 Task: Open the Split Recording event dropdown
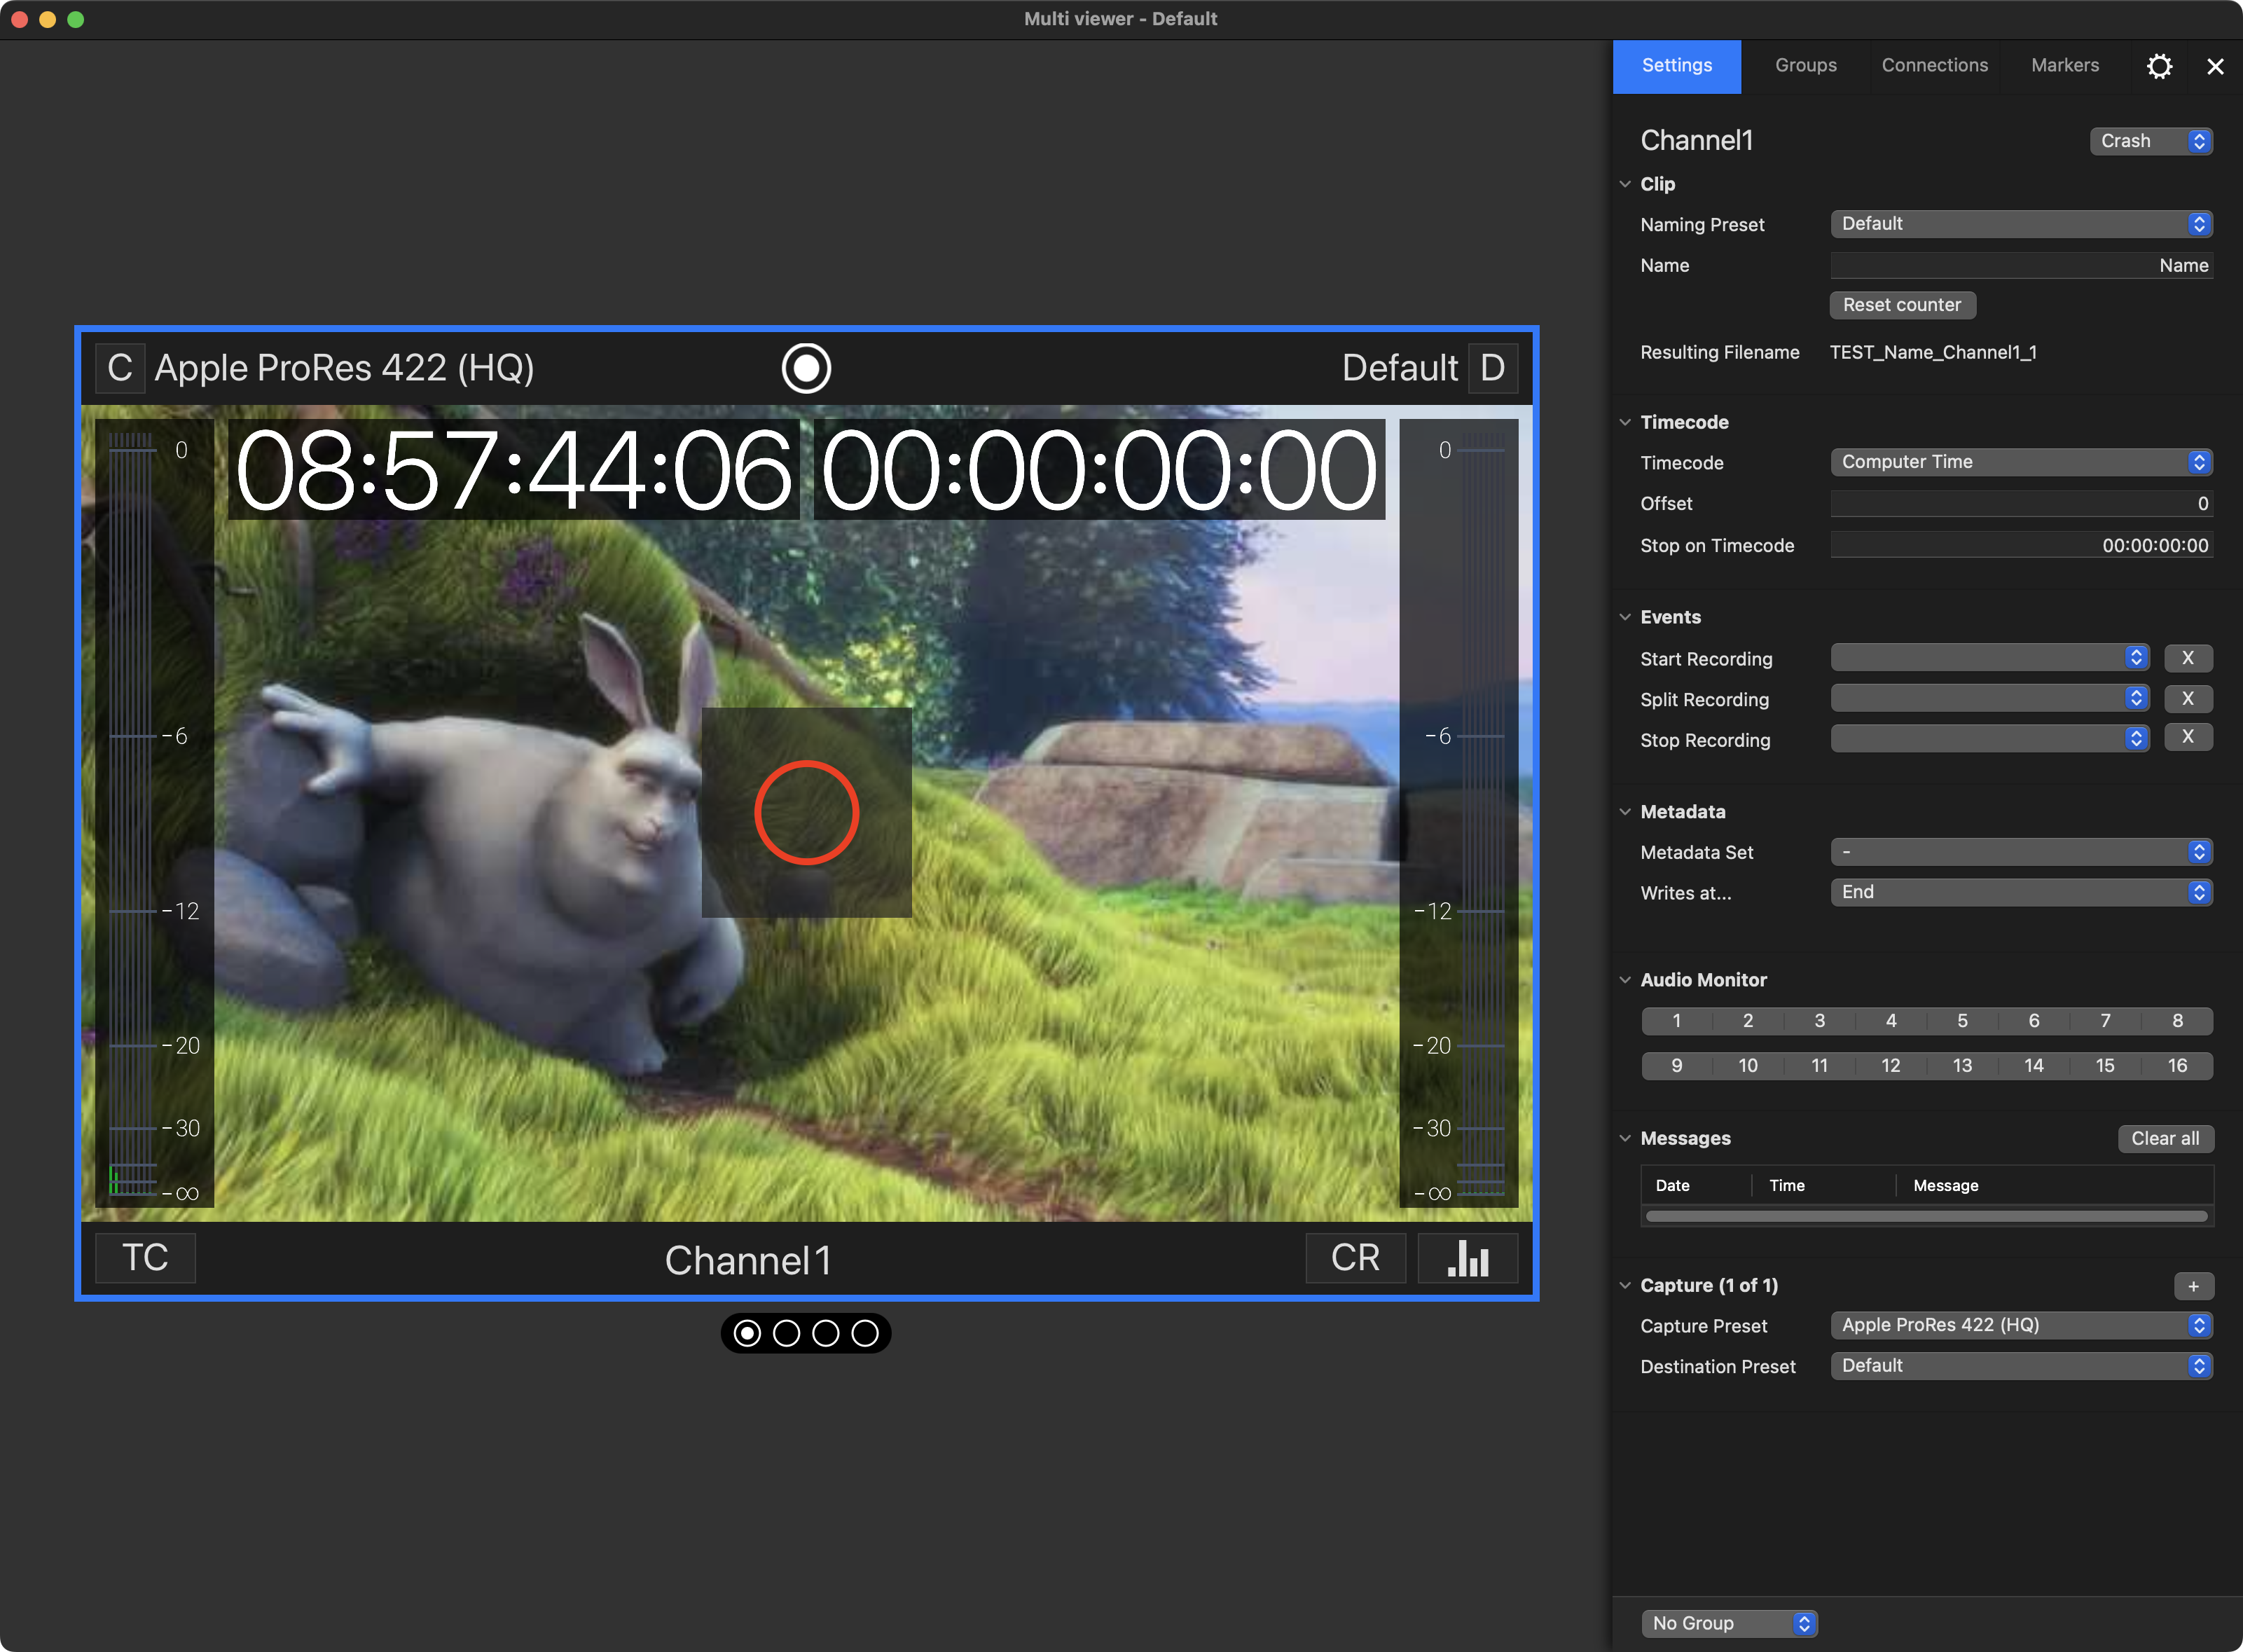tap(1989, 698)
